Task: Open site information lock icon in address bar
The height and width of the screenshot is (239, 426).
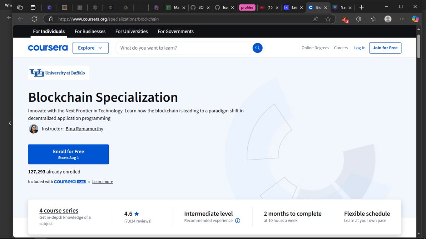Action: pos(51,19)
